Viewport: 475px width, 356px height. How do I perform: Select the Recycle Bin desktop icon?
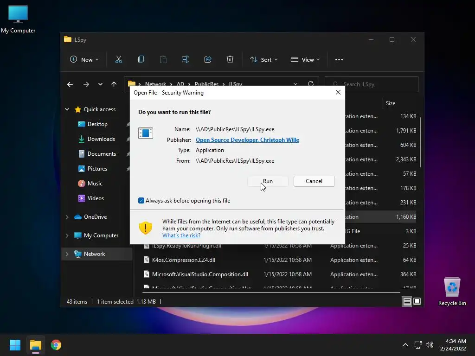[x=452, y=292]
